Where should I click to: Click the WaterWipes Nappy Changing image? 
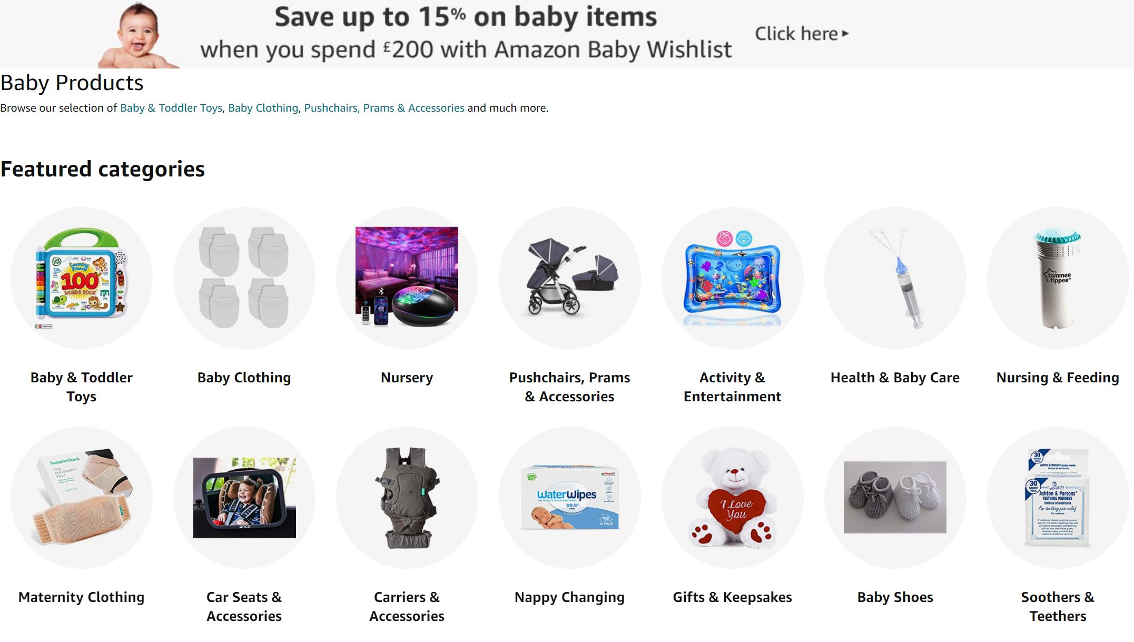569,498
